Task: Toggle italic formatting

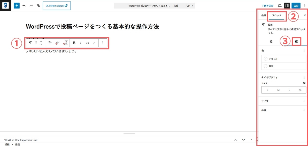Action: tap(81, 43)
